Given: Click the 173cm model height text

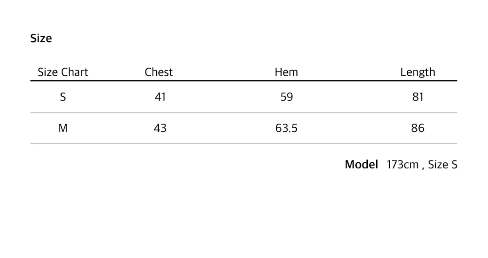Looking at the screenshot, I should pos(402,165).
